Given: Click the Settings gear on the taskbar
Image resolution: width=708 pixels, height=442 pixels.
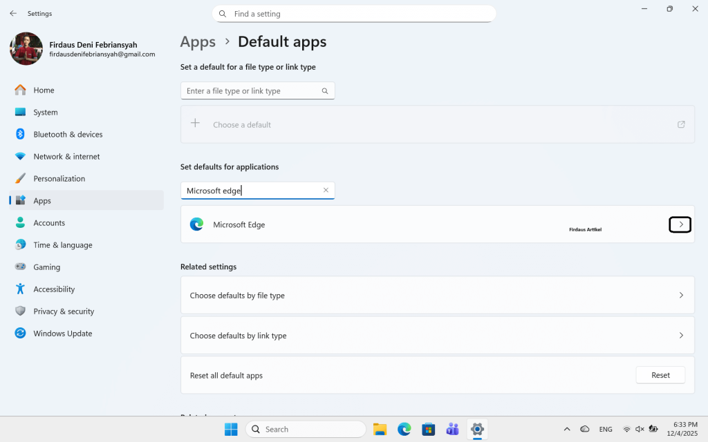Looking at the screenshot, I should [477, 429].
